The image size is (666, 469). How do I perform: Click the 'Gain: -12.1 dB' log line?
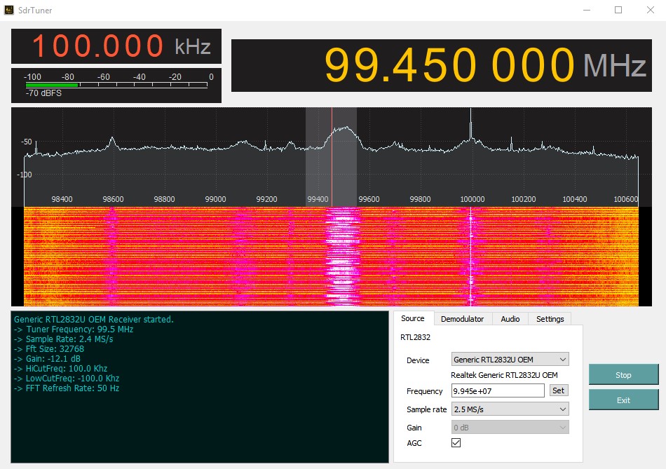tap(47, 358)
